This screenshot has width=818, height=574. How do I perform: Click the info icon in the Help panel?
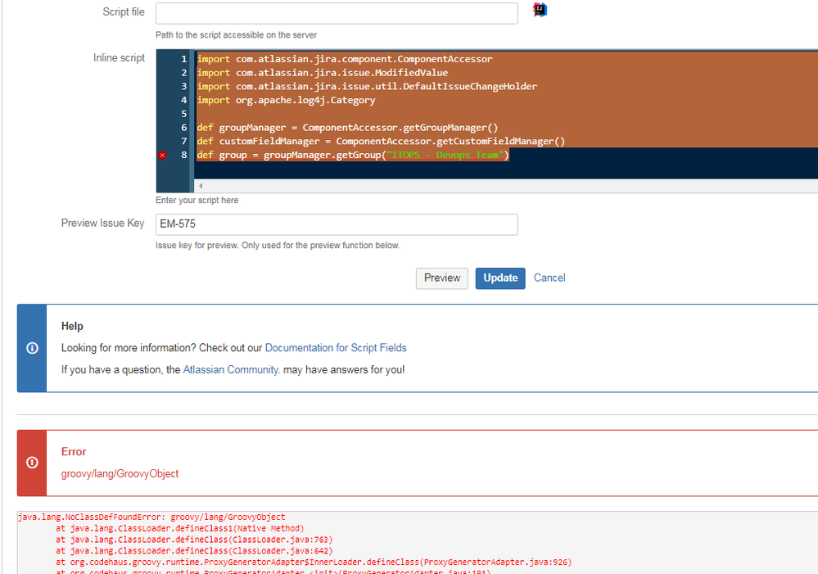[x=33, y=348]
